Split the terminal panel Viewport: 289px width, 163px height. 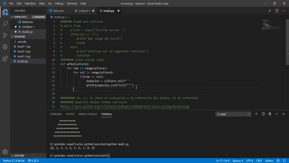(x=263, y=114)
